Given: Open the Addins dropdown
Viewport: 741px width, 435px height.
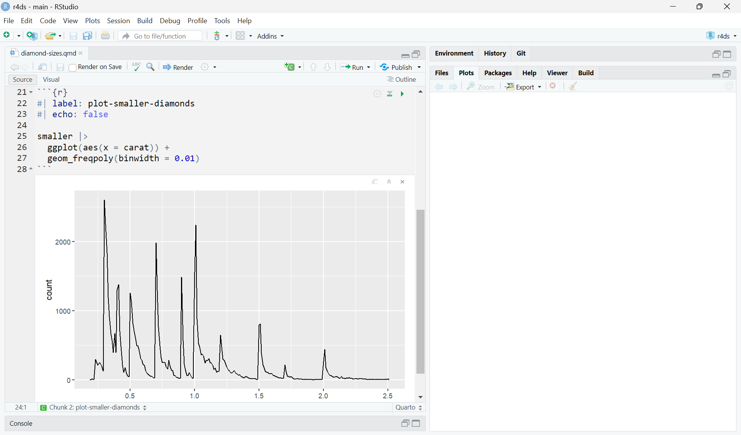Looking at the screenshot, I should 271,36.
